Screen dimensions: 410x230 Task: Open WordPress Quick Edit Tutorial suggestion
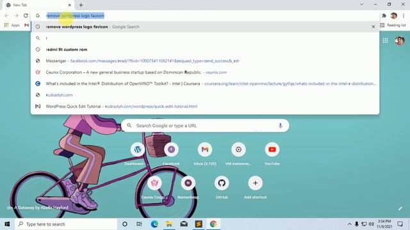pos(205,107)
